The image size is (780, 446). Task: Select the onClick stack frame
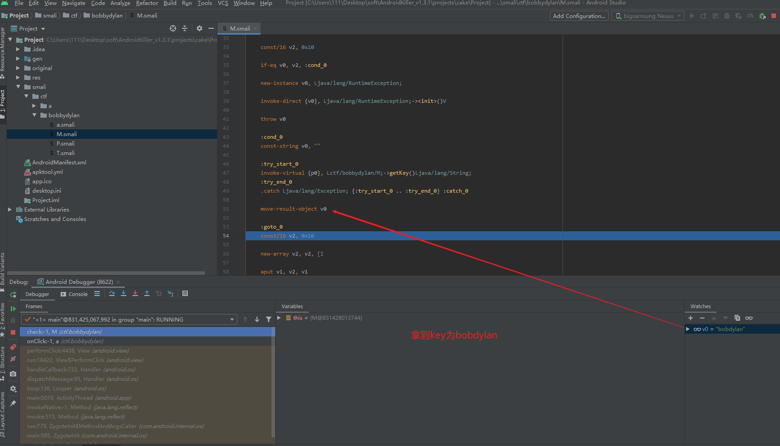click(65, 341)
